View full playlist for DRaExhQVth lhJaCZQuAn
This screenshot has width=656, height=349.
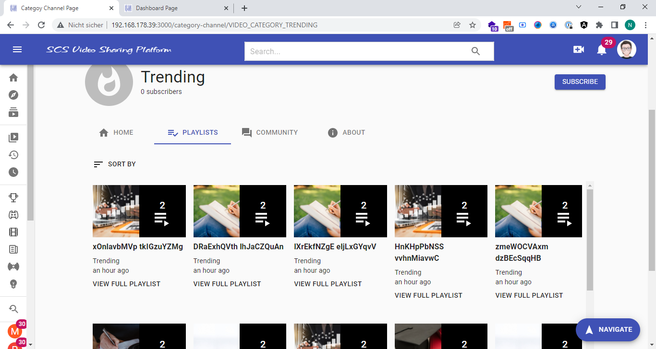(x=227, y=284)
